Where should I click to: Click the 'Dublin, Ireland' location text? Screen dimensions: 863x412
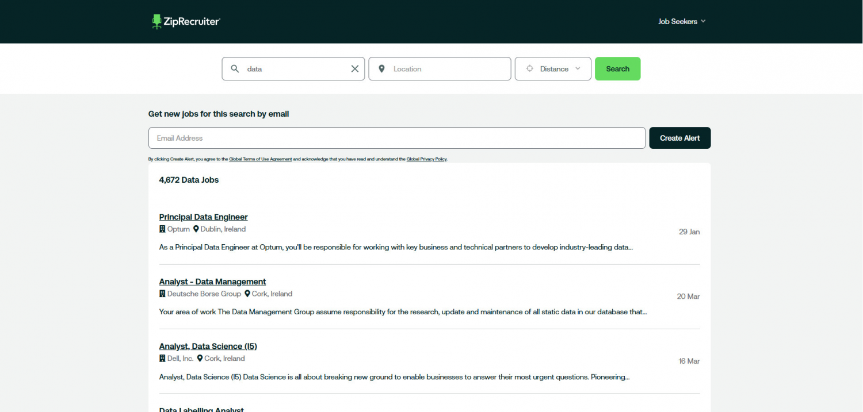[223, 229]
